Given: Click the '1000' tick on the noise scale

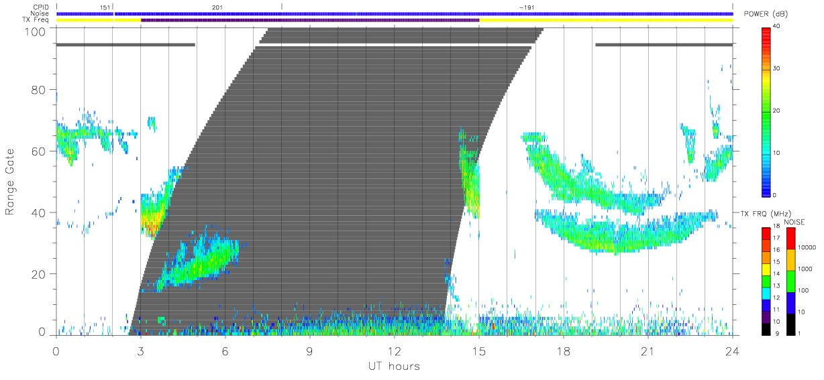Looking at the screenshot, I should tap(805, 269).
